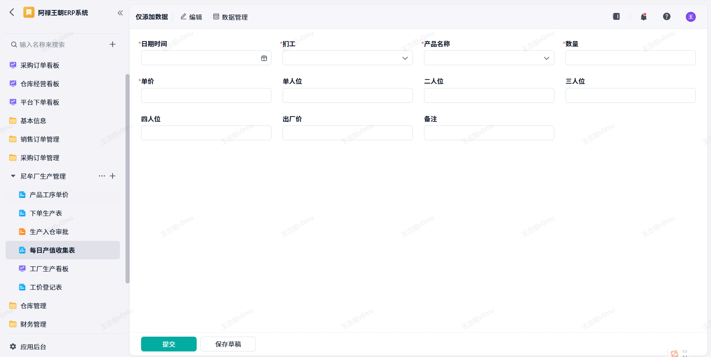Click the 数量 input field
The image size is (711, 357).
[631, 58]
